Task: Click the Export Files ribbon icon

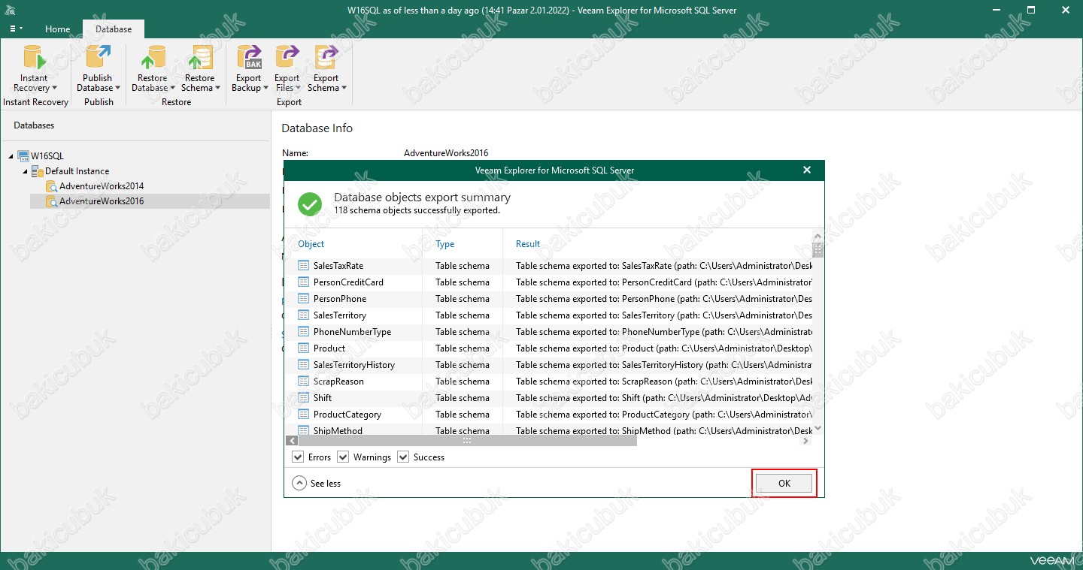Action: pyautogui.click(x=287, y=57)
